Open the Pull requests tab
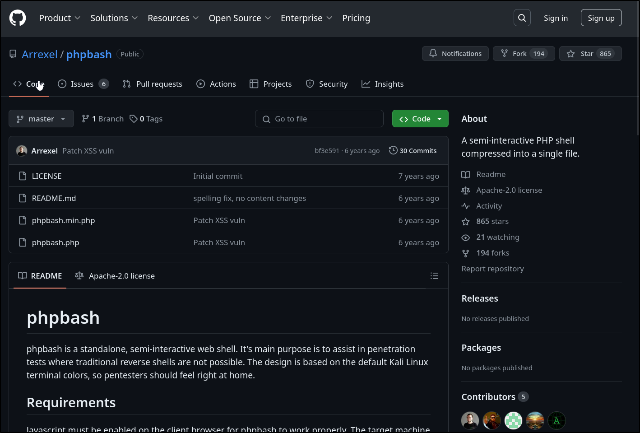 (153, 84)
